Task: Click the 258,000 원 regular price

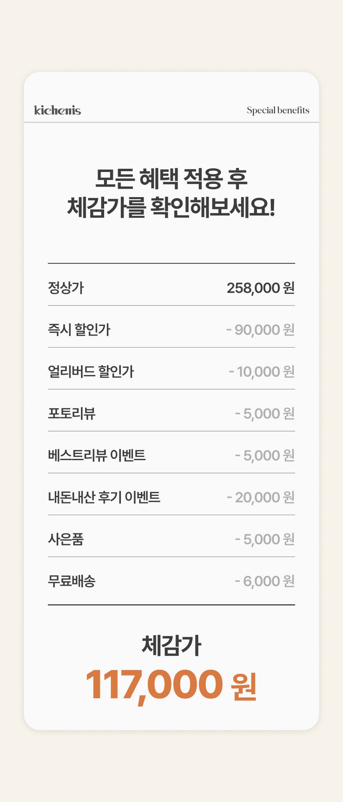Action: (261, 288)
